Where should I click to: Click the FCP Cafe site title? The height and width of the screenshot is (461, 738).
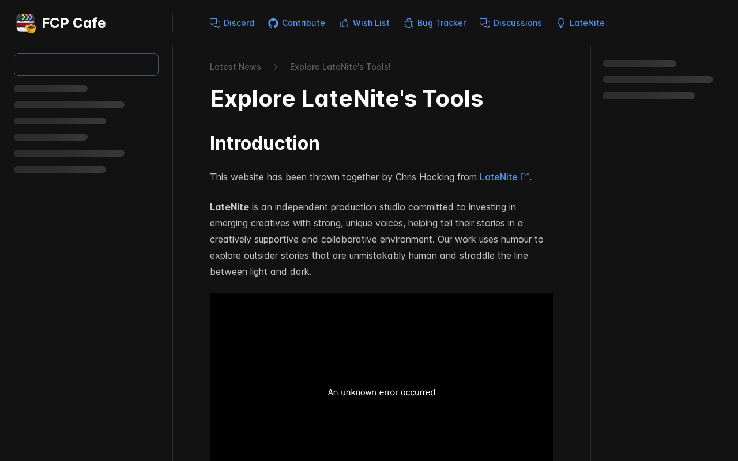pyautogui.click(x=74, y=23)
